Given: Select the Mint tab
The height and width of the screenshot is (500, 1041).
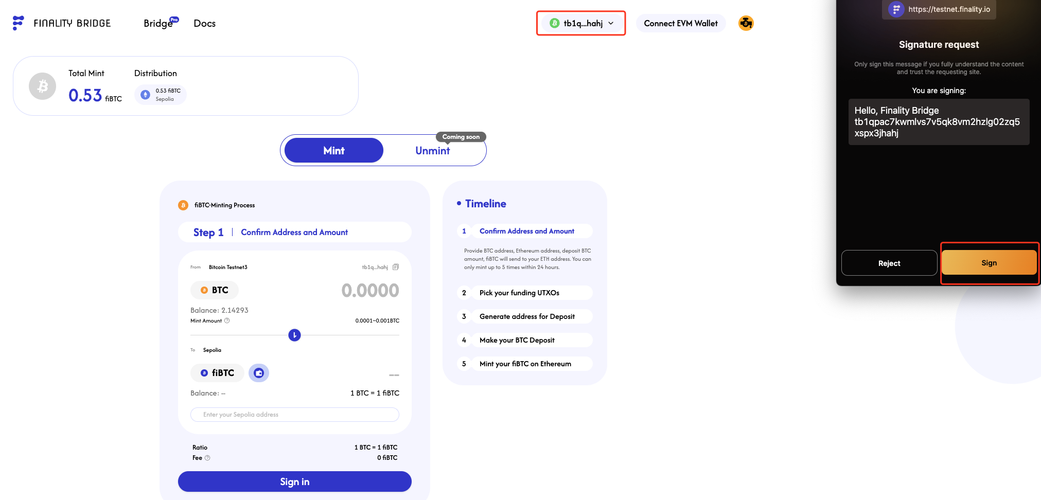Looking at the screenshot, I should [x=333, y=150].
